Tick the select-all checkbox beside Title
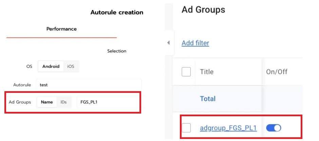The width and height of the screenshot is (319, 141). (186, 72)
